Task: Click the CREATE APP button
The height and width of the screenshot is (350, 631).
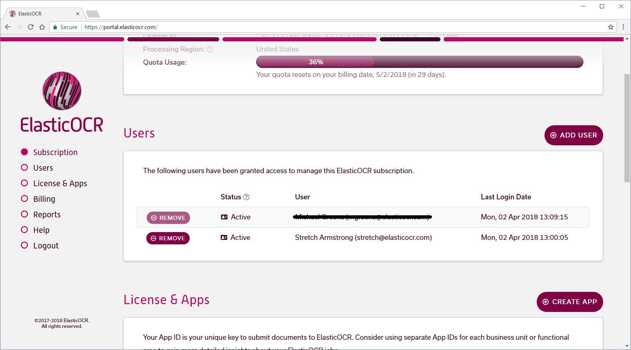Action: click(x=570, y=302)
